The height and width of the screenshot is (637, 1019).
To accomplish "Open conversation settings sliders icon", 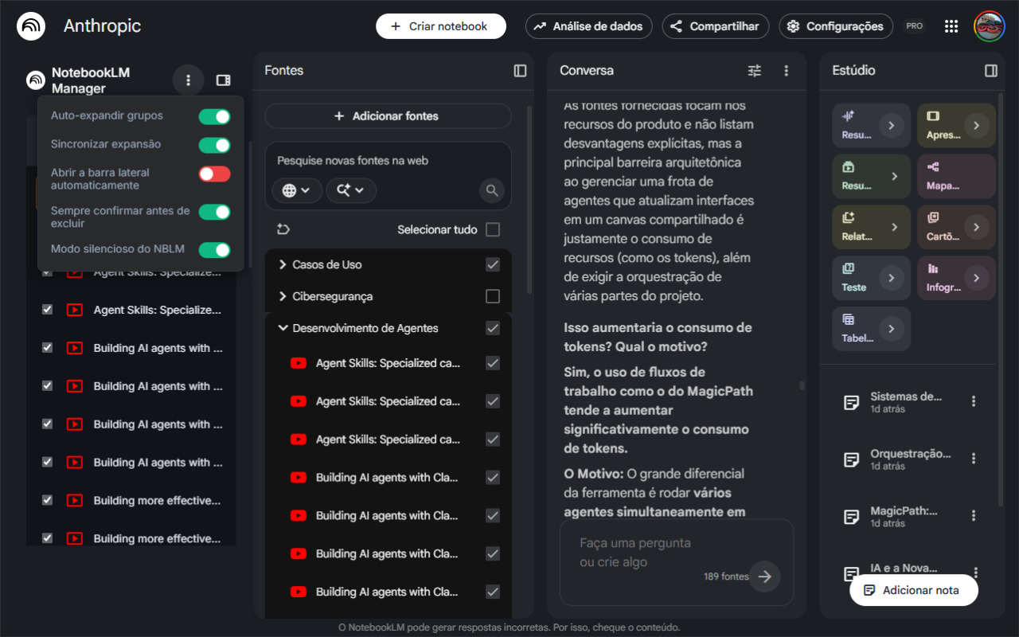I will (x=755, y=71).
